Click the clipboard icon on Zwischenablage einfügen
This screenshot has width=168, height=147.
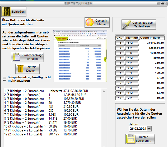[16, 57]
